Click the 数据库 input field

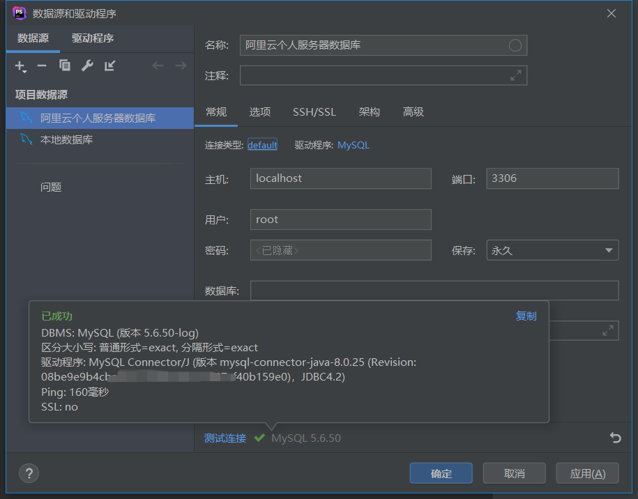point(434,291)
